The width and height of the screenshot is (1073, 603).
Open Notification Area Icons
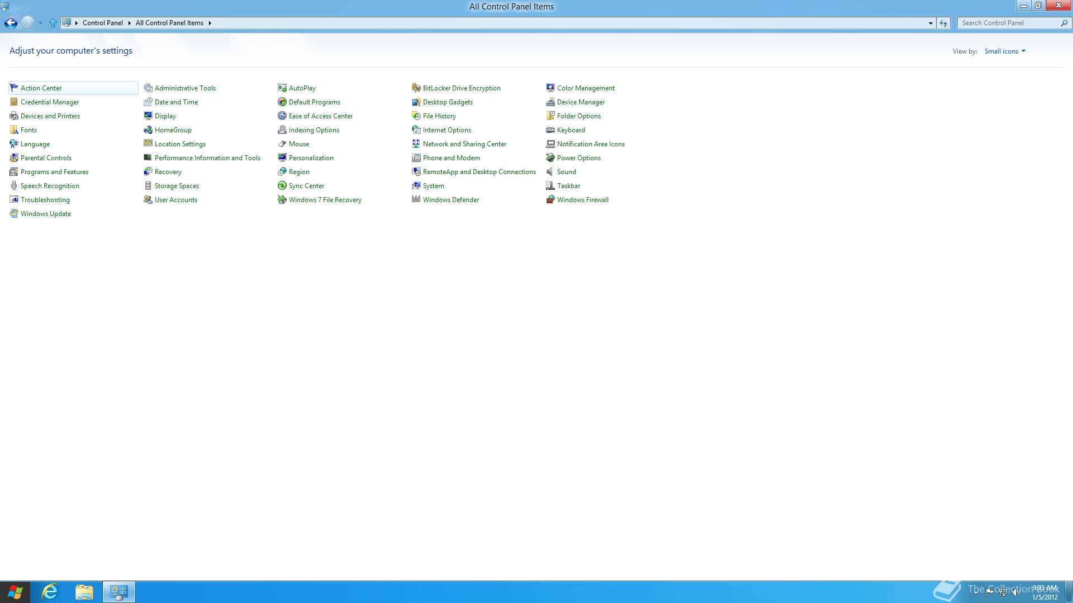pyautogui.click(x=591, y=144)
